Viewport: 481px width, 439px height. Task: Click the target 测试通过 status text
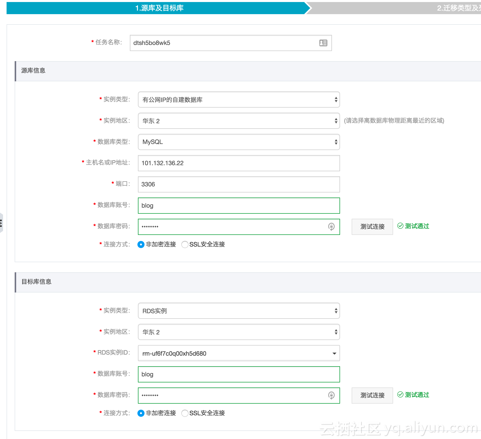(417, 395)
